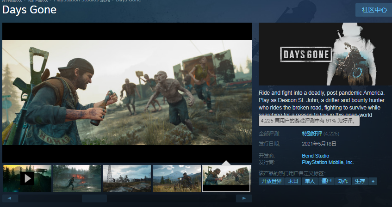Open the 特别好评 reviews link
Viewport: 392px width, 207px height.
[x=311, y=134]
